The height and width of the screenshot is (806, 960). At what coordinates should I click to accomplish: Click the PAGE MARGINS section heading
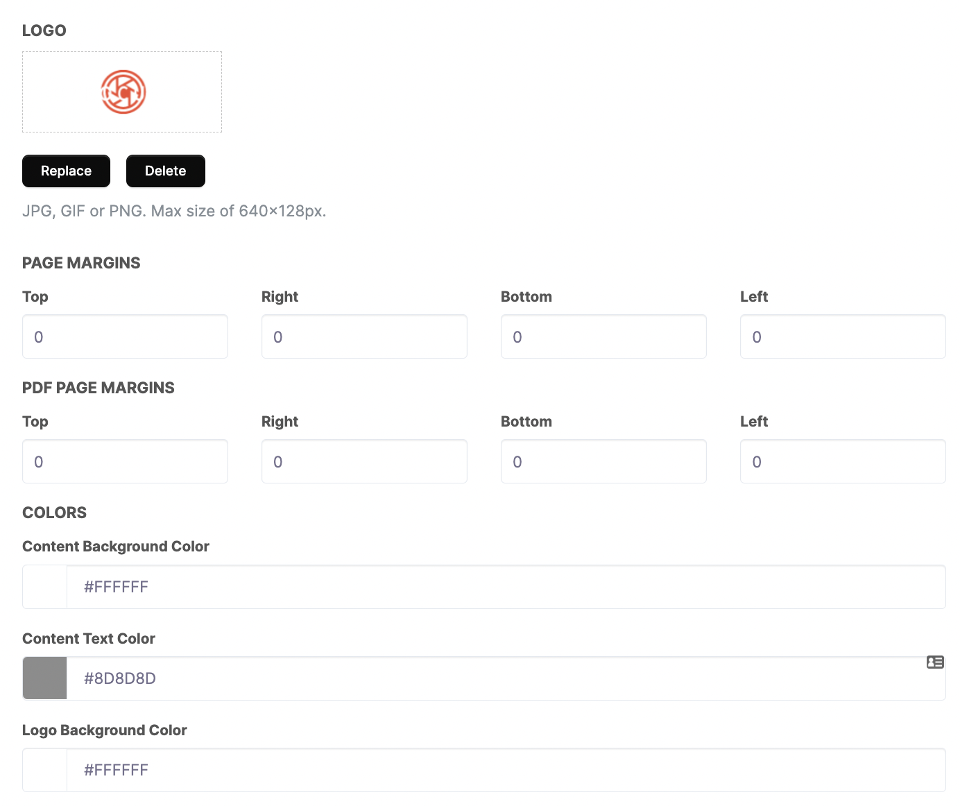pos(81,263)
